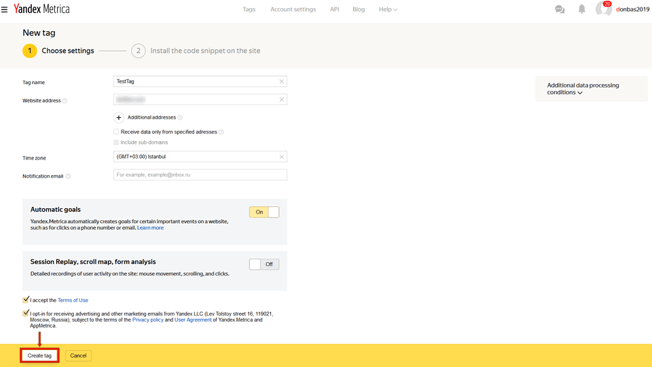Image resolution: width=652 pixels, height=367 pixels.
Task: Open the Learn more link
Action: [x=151, y=228]
